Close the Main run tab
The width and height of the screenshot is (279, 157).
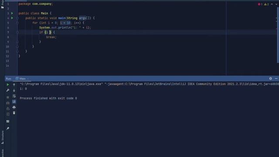click(28, 78)
